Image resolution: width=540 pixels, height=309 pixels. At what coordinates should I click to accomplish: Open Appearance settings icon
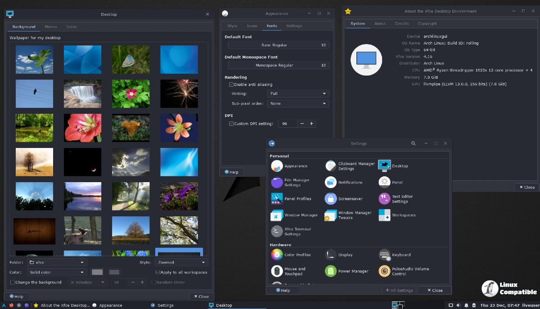tap(277, 166)
